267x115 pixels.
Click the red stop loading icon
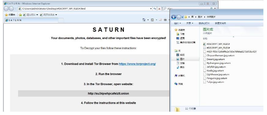159,9
